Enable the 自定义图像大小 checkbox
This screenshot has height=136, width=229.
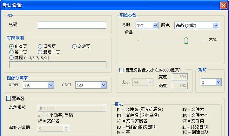122,70
